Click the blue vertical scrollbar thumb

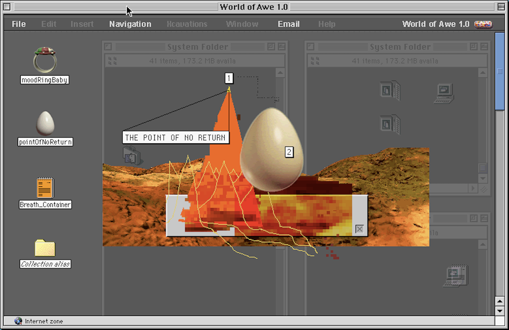pos(500,72)
